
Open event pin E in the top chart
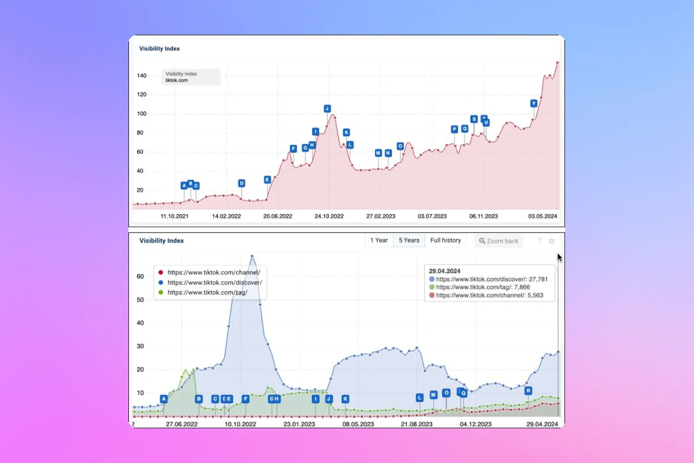click(x=267, y=180)
